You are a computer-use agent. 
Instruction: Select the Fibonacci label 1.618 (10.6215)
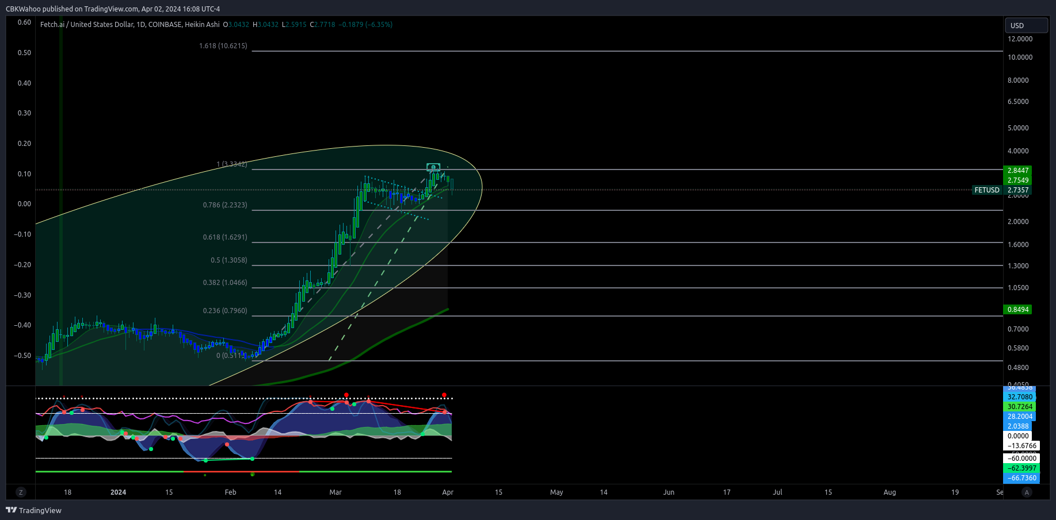[x=223, y=46]
